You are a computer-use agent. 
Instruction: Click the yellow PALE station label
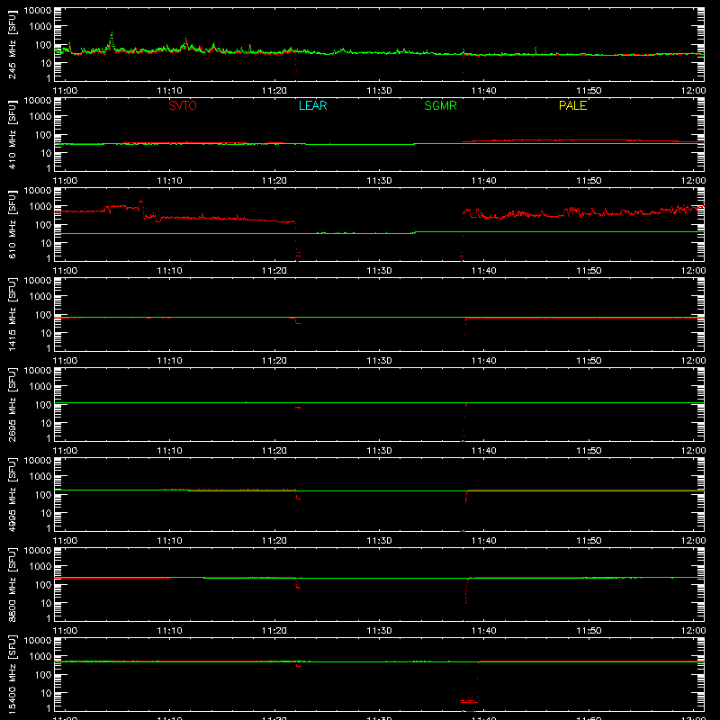pyautogui.click(x=572, y=105)
